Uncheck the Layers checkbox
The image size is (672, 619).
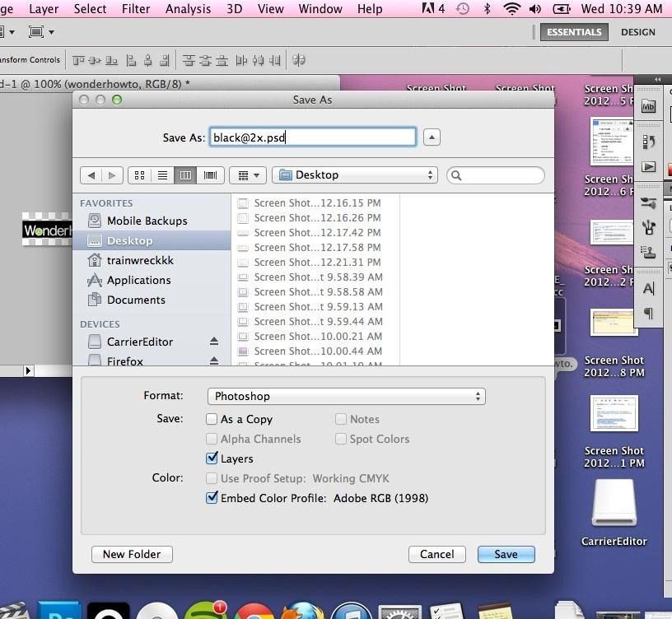[x=212, y=458]
